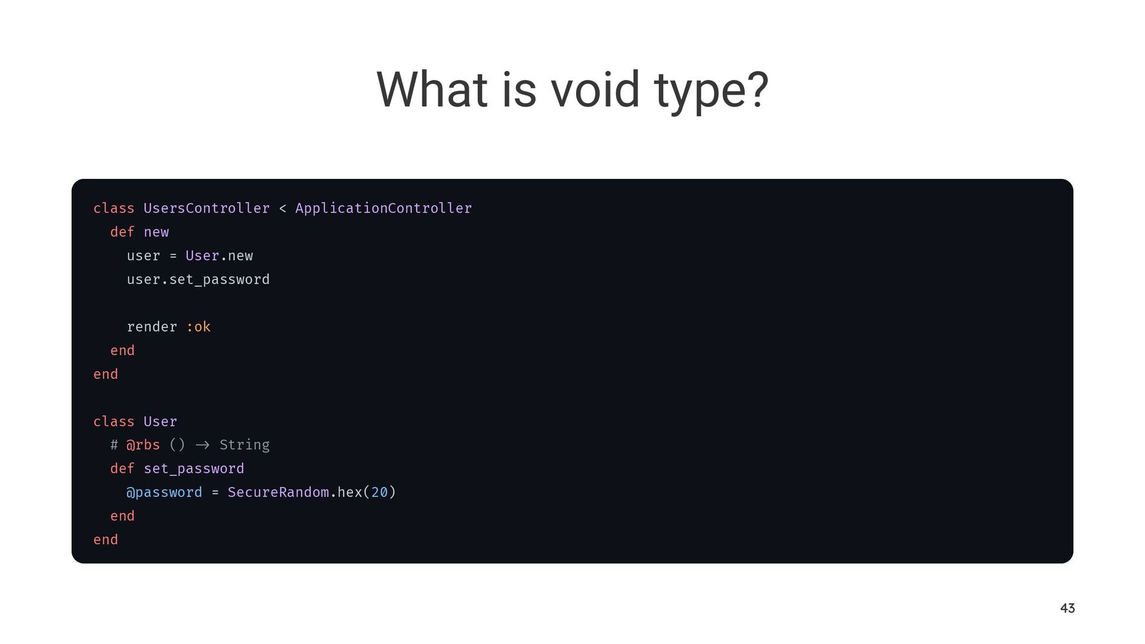1145x644 pixels.
Task: Click the :ok symbol
Action: pos(199,327)
